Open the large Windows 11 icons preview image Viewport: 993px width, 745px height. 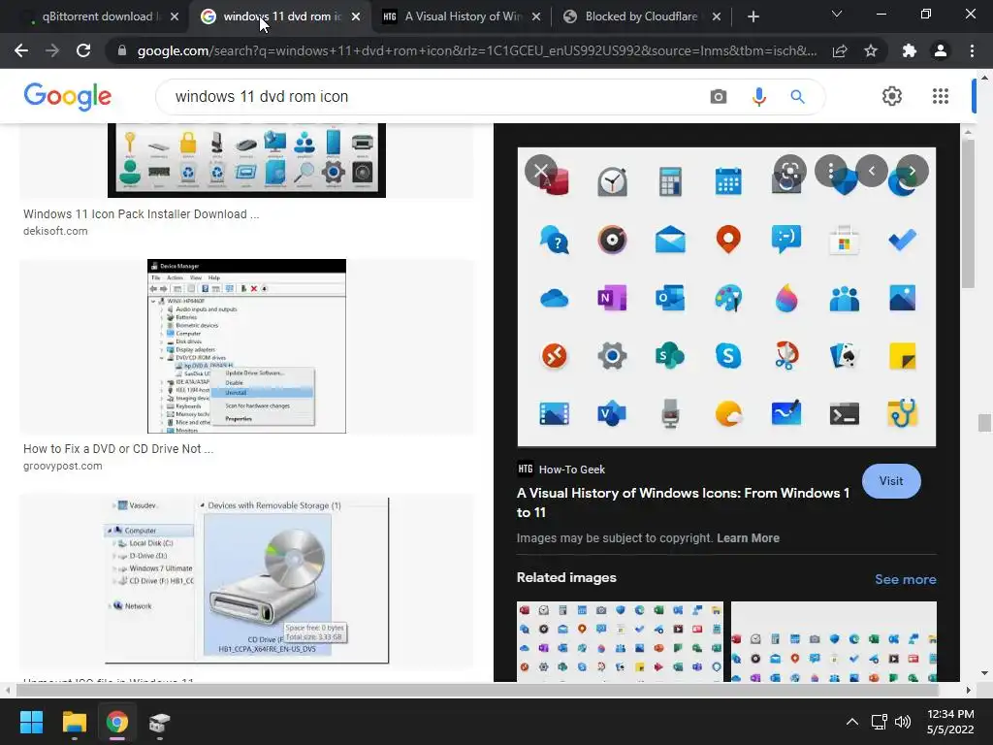726,297
